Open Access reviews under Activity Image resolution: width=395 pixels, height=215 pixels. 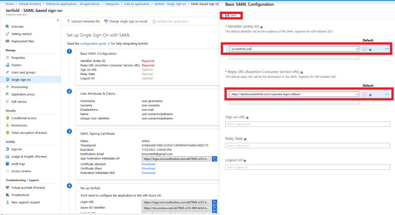[21, 171]
